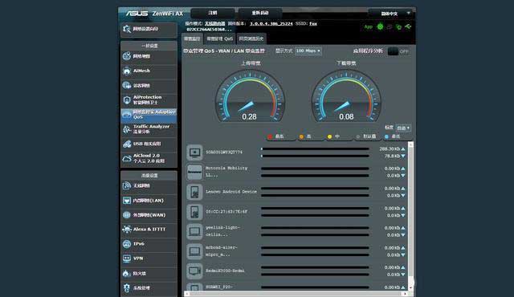
Task: Open the USB application sidebar icon
Action: pos(127,144)
